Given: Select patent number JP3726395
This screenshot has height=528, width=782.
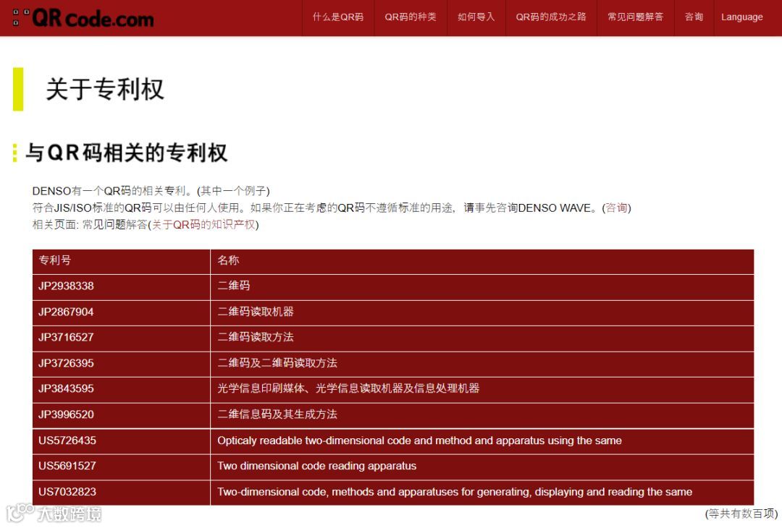Looking at the screenshot, I should pyautogui.click(x=66, y=363).
